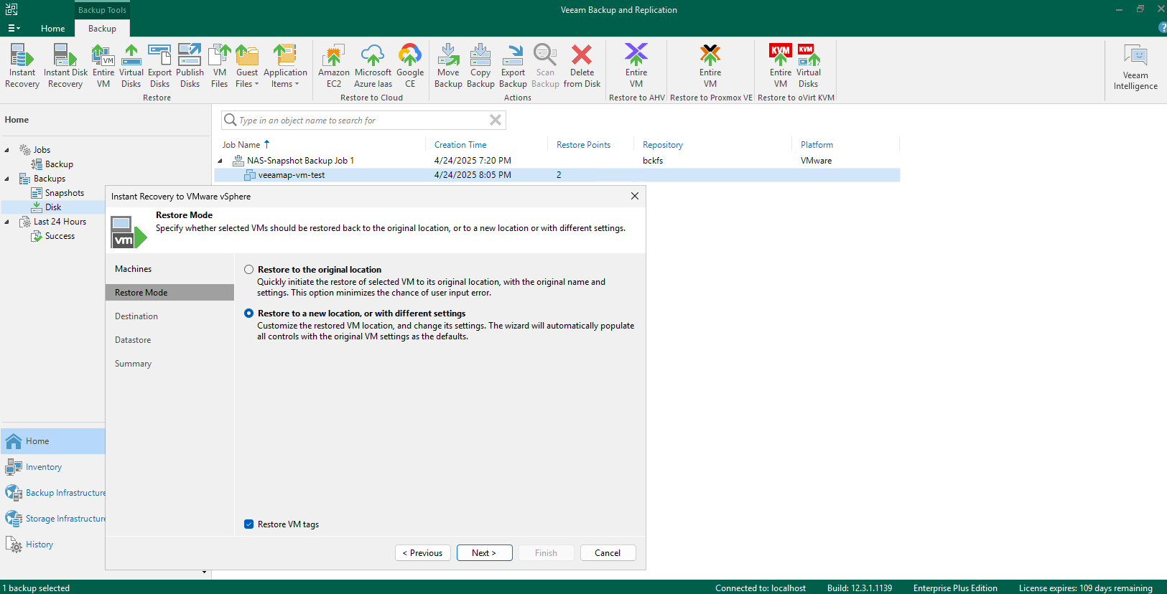Select Restore to a new location option
Screen dimensions: 1167x594
click(248, 313)
